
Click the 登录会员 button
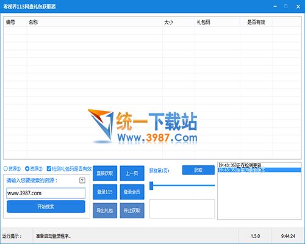tap(132, 192)
